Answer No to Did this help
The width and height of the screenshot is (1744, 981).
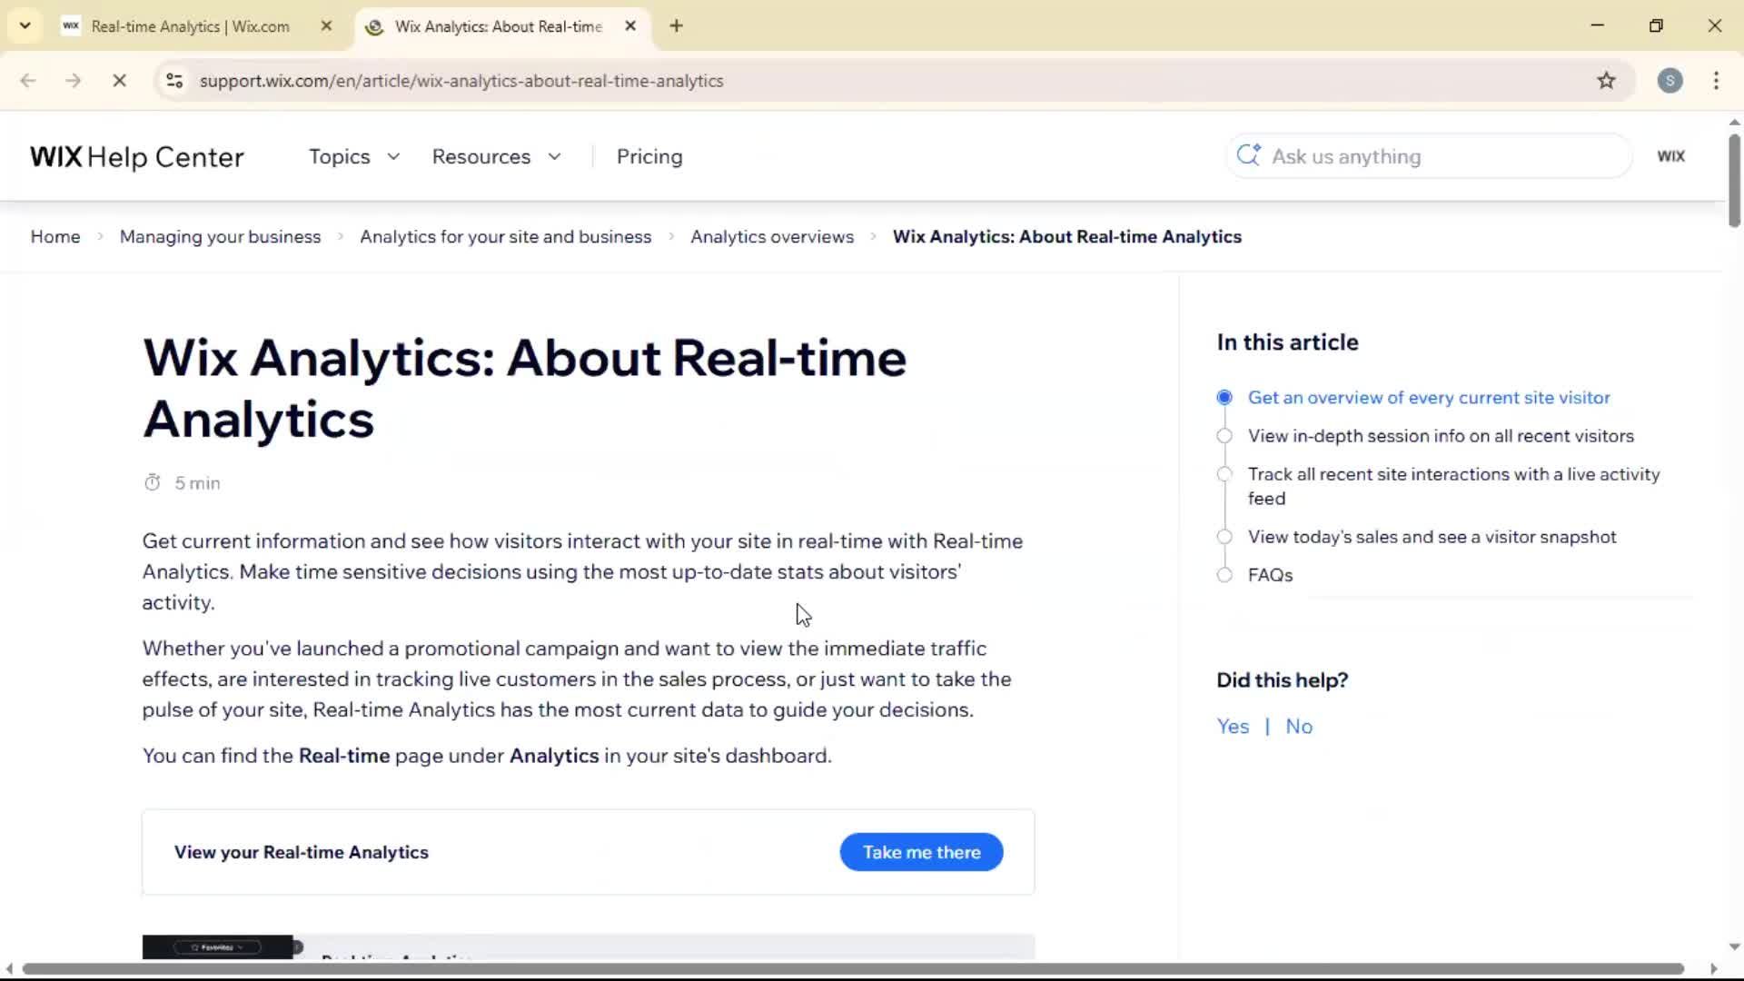pos(1299,727)
